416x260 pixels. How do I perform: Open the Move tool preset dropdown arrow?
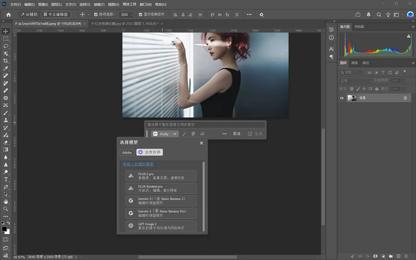(89, 15)
